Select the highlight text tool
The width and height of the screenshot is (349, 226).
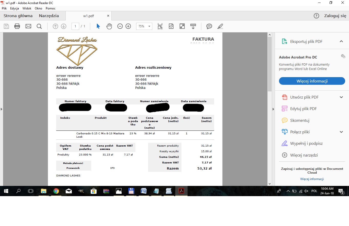(x=220, y=26)
